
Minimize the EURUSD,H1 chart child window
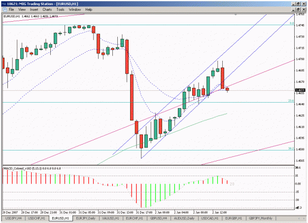click(294, 9)
